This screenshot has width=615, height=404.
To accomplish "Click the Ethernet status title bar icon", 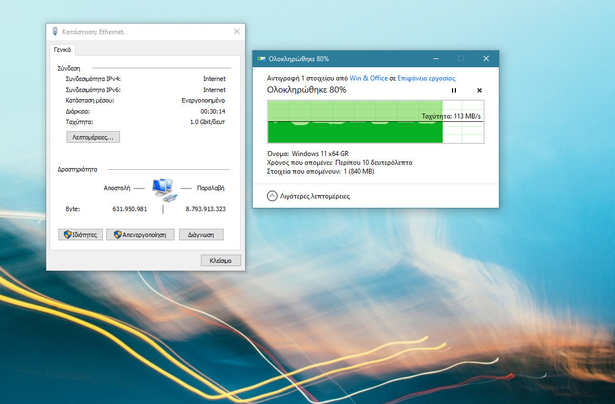I will 55,31.
